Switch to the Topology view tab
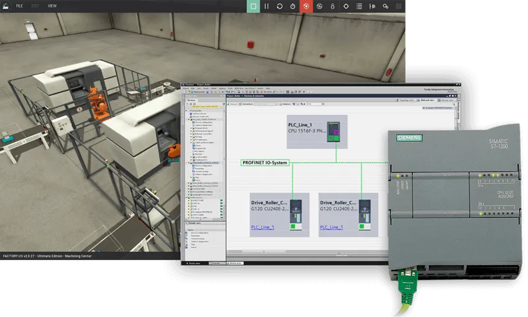This screenshot has width=528, height=317. (x=406, y=100)
